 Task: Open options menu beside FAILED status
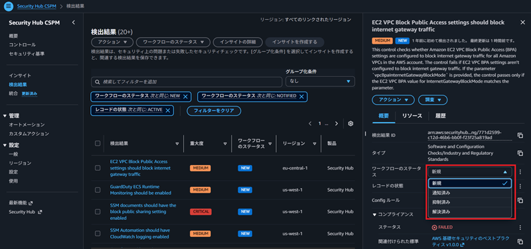click(x=520, y=227)
